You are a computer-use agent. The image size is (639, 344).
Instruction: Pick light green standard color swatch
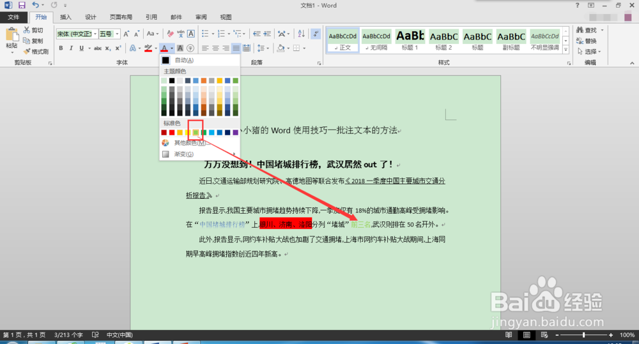coord(196,132)
